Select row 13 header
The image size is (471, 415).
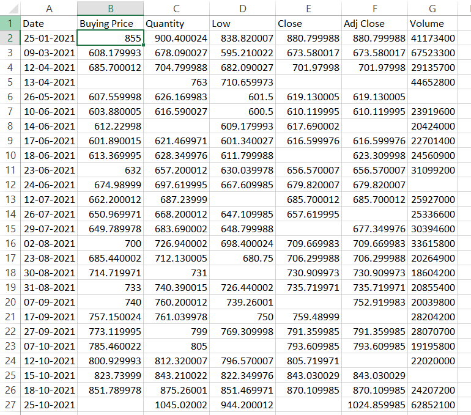[10, 199]
